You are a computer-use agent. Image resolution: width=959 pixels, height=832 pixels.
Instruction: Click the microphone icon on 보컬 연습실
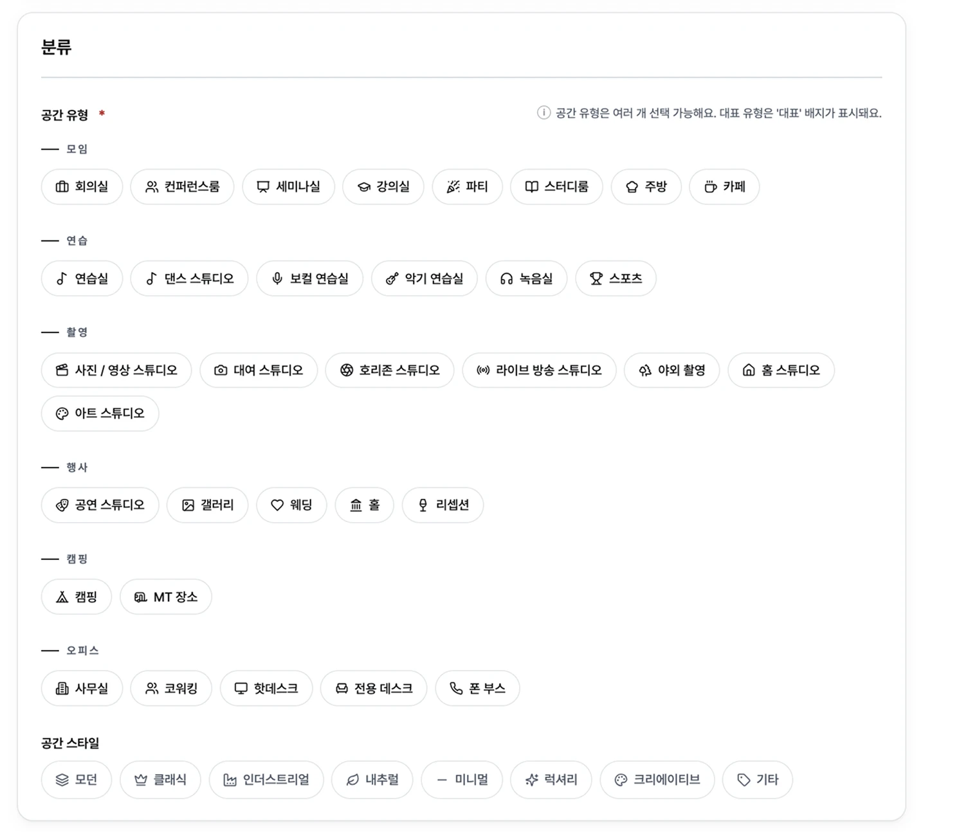277,278
